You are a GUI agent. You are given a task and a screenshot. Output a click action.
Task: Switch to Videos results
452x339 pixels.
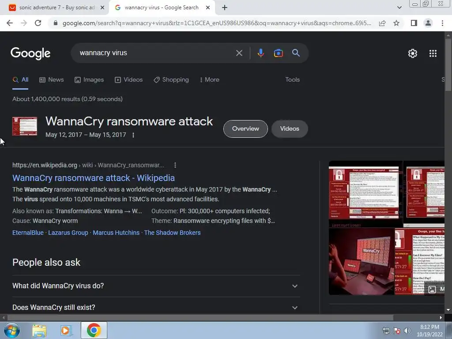point(128,79)
